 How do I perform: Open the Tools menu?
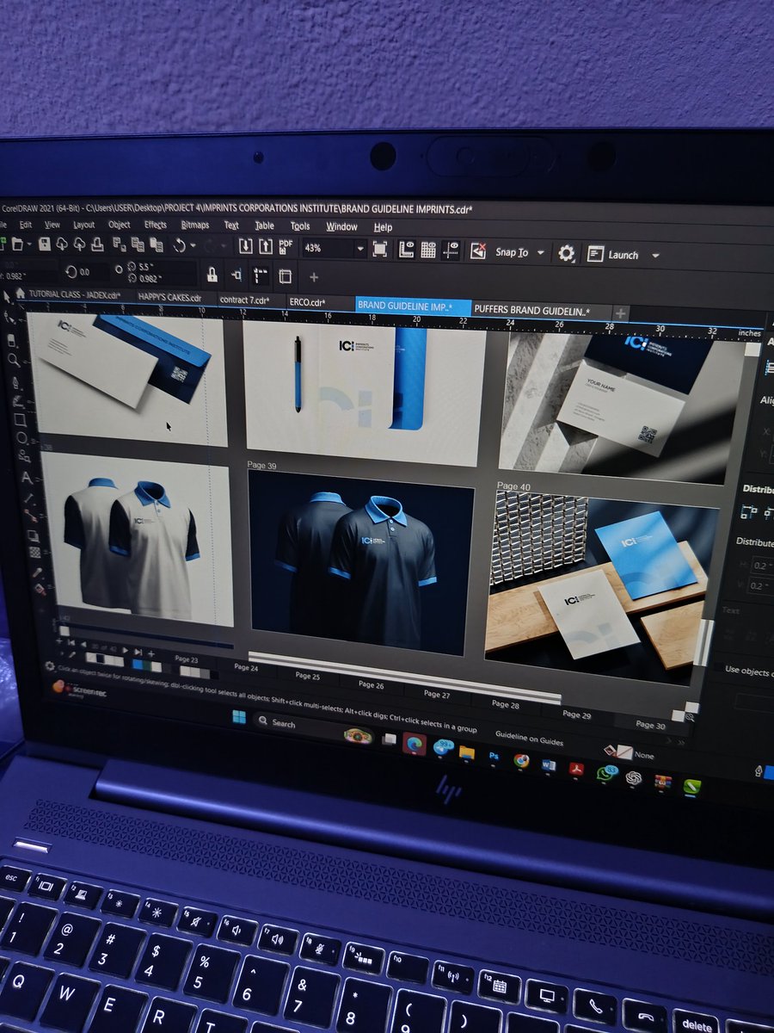[x=300, y=226]
